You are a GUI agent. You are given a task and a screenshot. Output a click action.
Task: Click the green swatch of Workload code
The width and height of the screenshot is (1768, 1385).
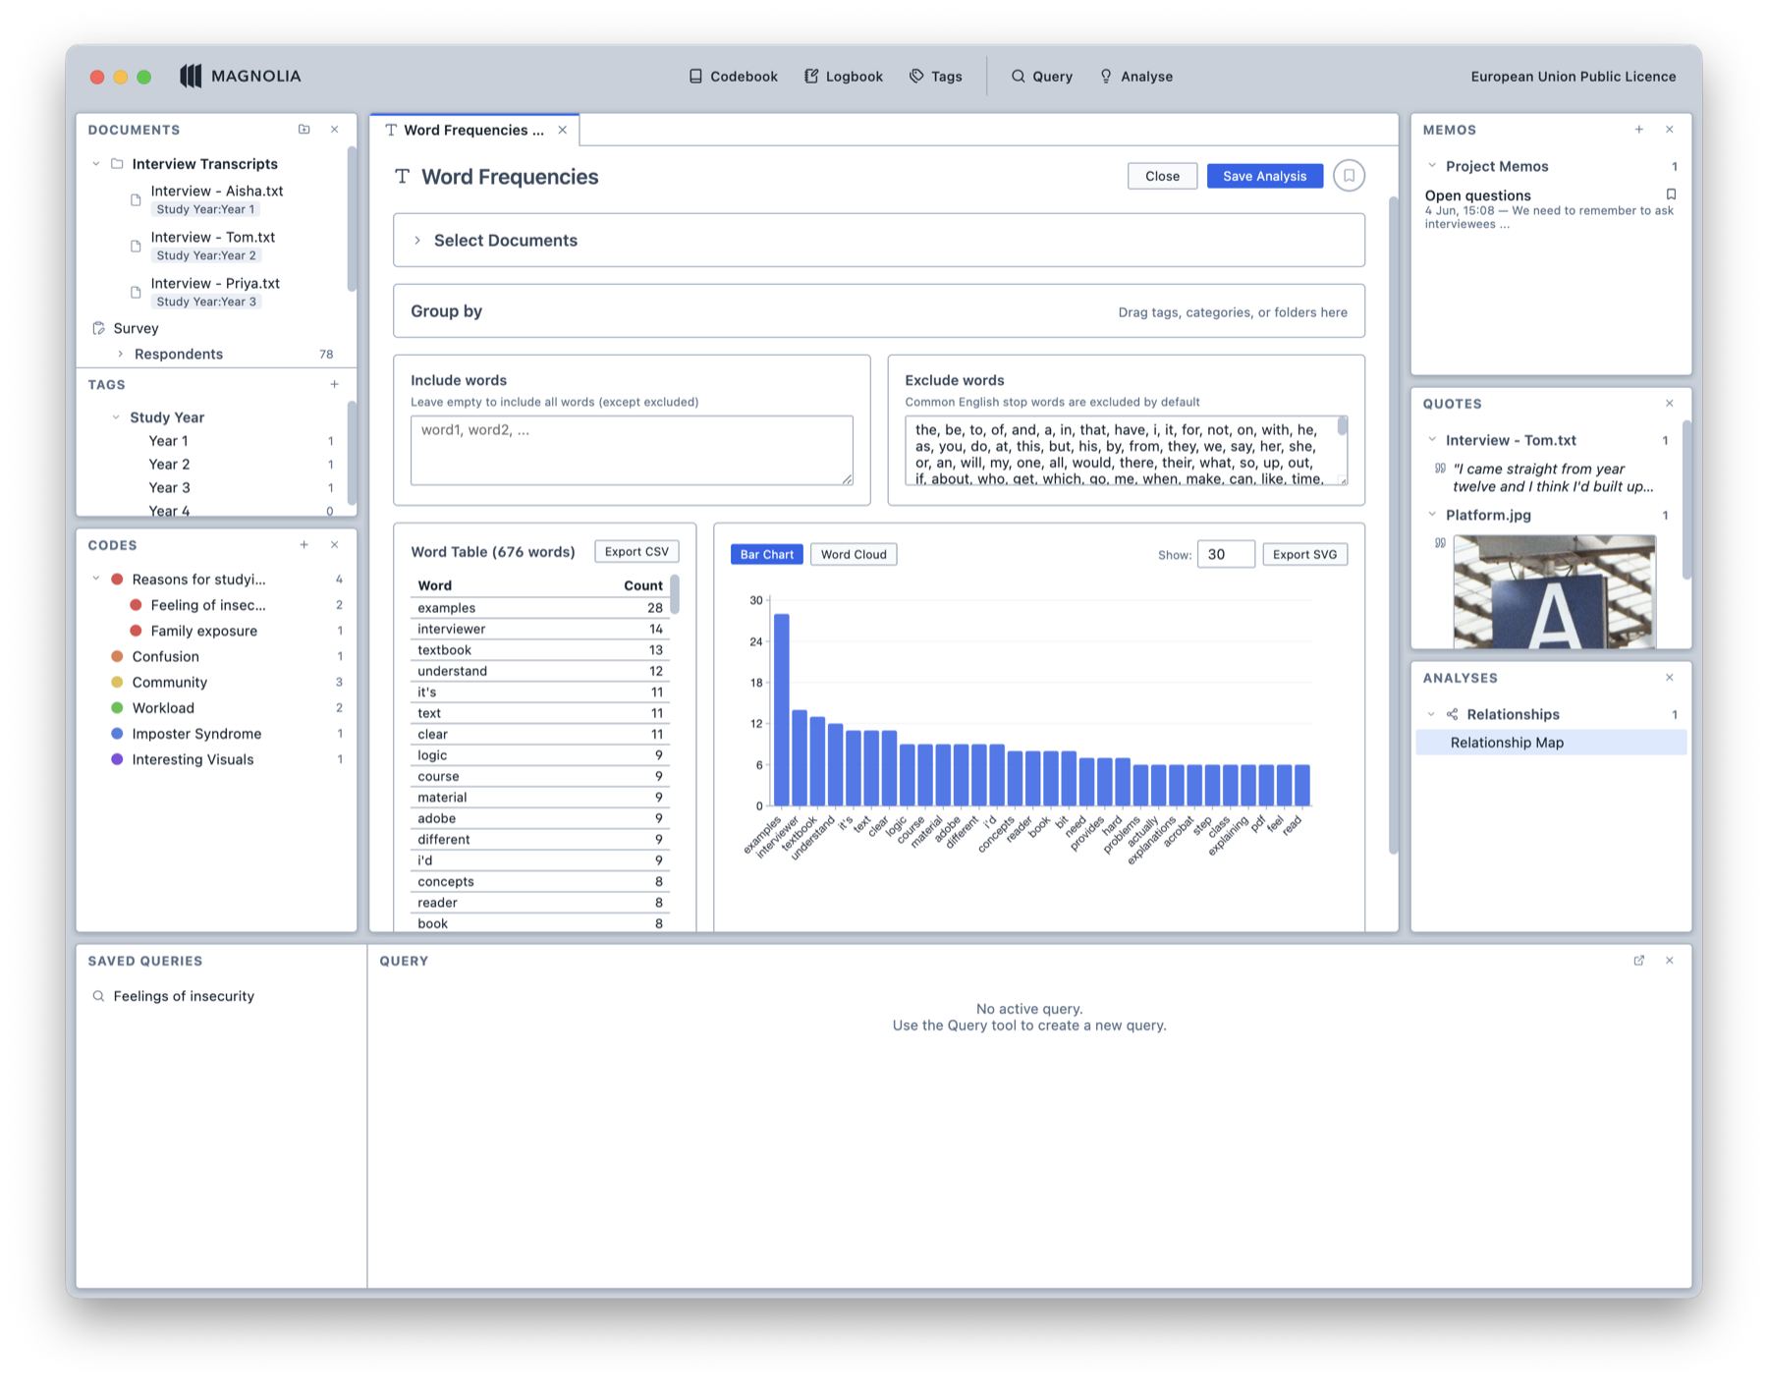(117, 707)
